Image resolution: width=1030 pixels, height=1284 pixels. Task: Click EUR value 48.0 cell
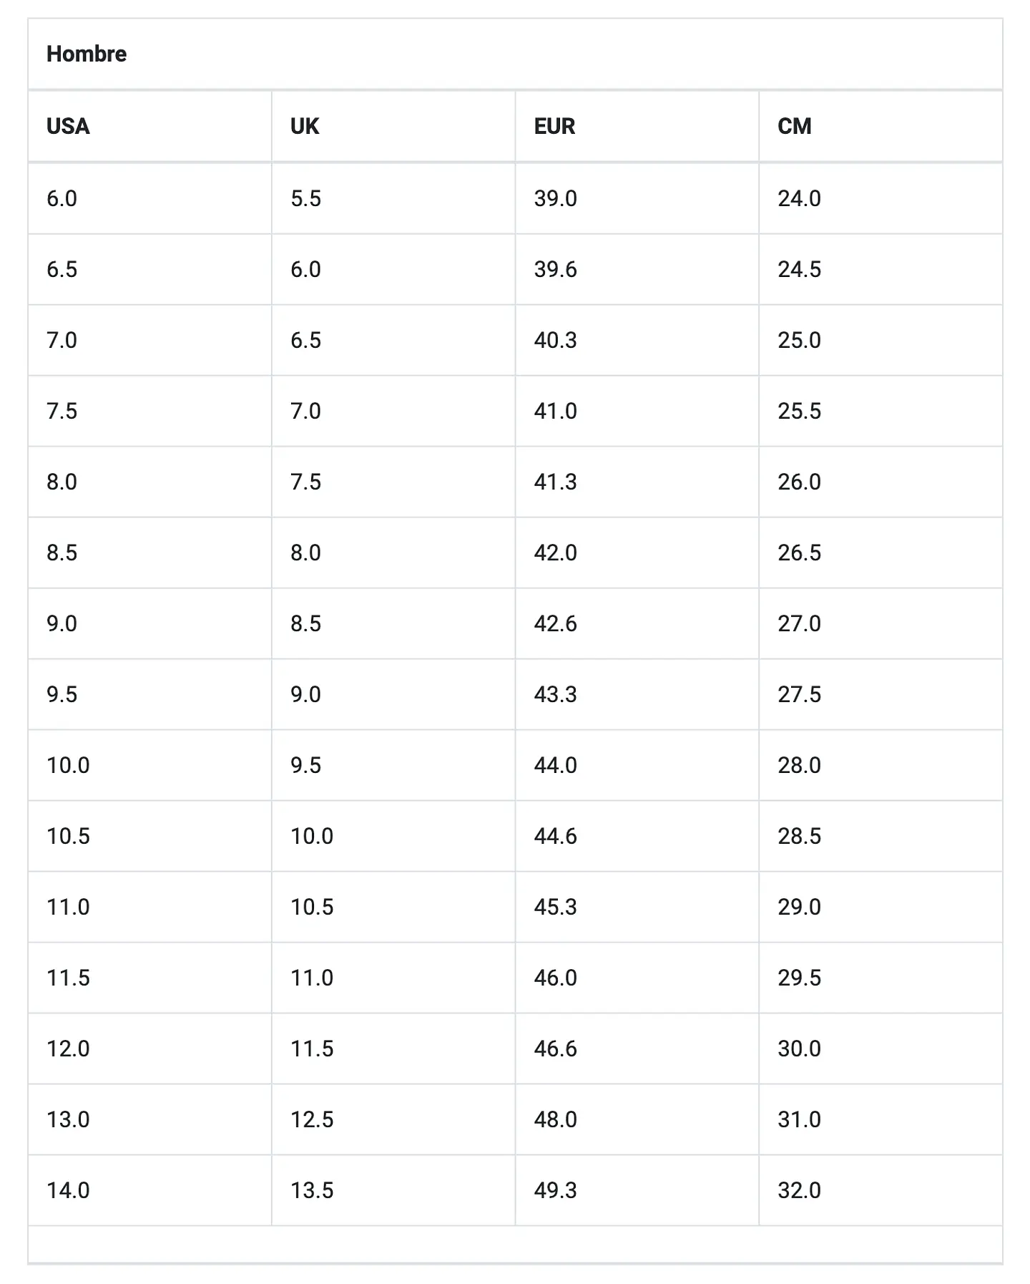pos(637,1119)
